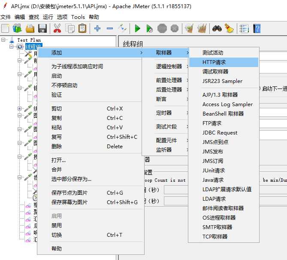Open the 查找 menu
This screenshot has width=287, height=260.
tap(34, 17)
